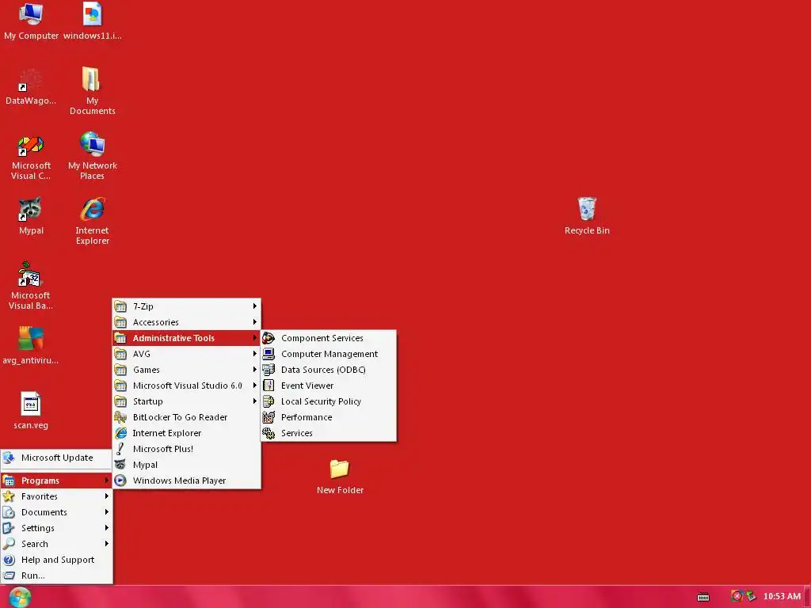Open Microsoft Plus! from Programs
The height and width of the screenshot is (608, 811).
tap(186, 449)
